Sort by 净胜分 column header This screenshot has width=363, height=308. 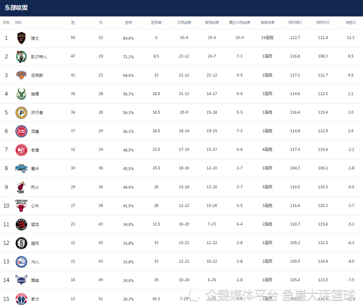click(x=351, y=22)
